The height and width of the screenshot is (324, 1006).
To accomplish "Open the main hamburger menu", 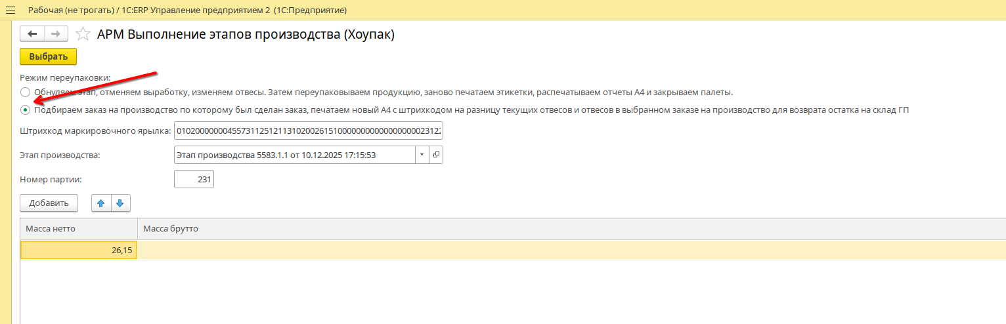I will (10, 10).
